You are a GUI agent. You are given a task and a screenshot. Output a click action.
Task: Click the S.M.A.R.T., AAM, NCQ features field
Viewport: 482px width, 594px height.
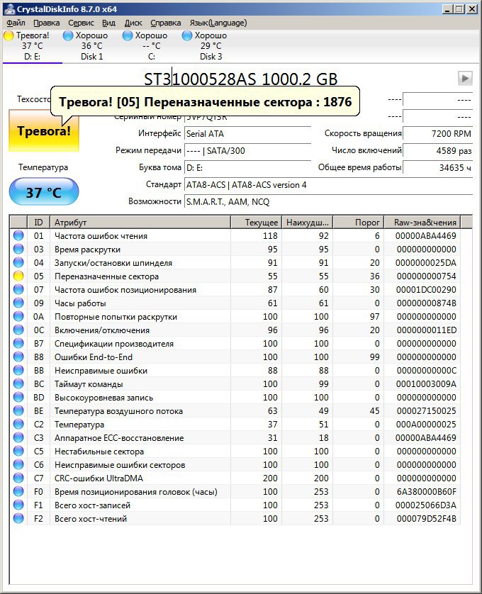[328, 201]
